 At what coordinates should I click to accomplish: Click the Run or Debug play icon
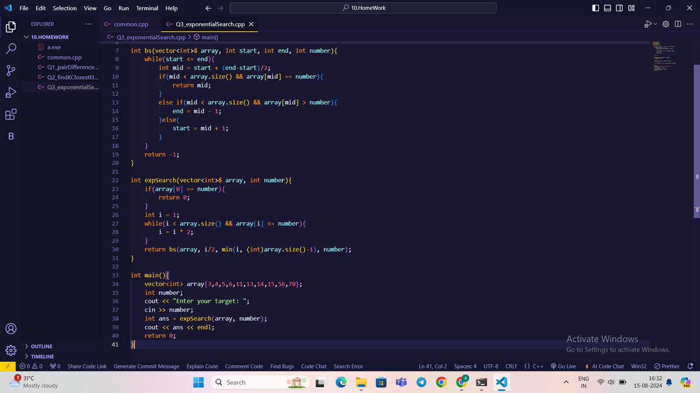click(647, 24)
